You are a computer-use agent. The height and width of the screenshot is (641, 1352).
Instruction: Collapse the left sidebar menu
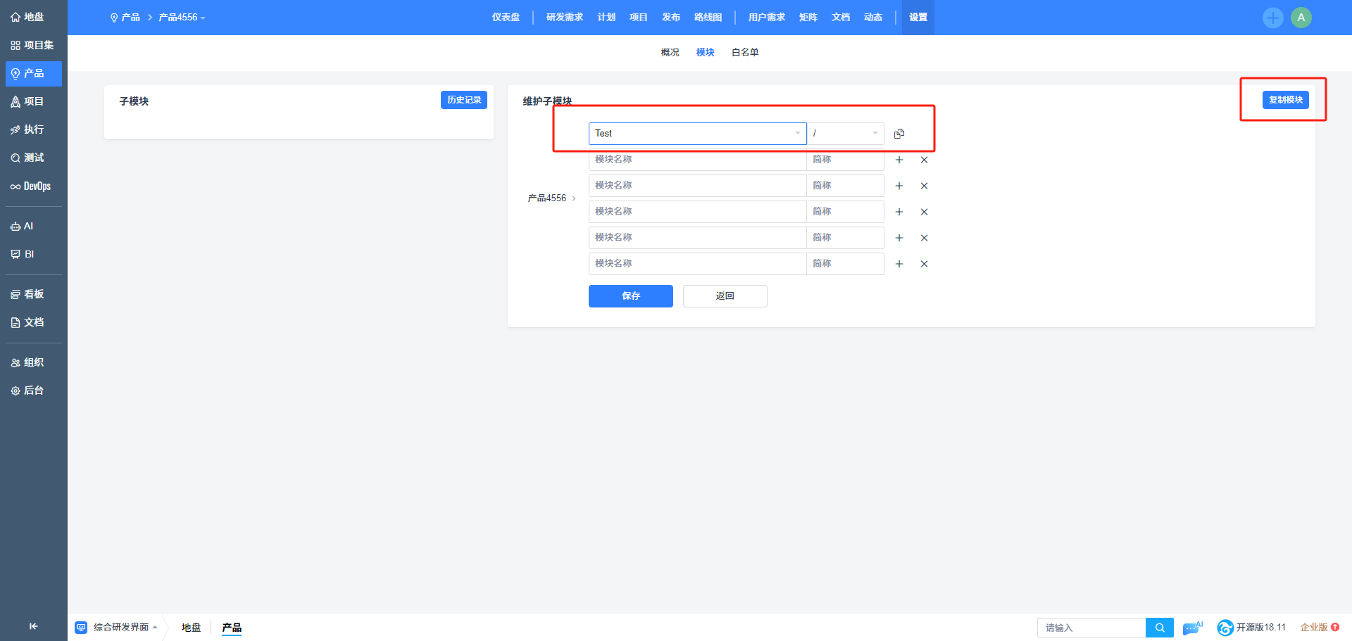pos(33,626)
